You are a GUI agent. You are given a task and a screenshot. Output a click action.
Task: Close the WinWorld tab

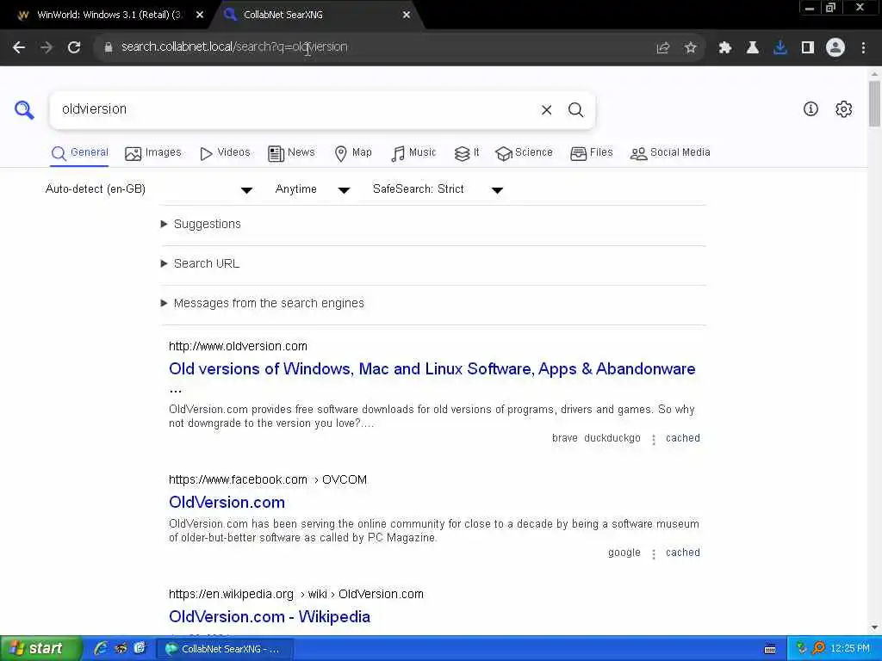click(x=200, y=15)
